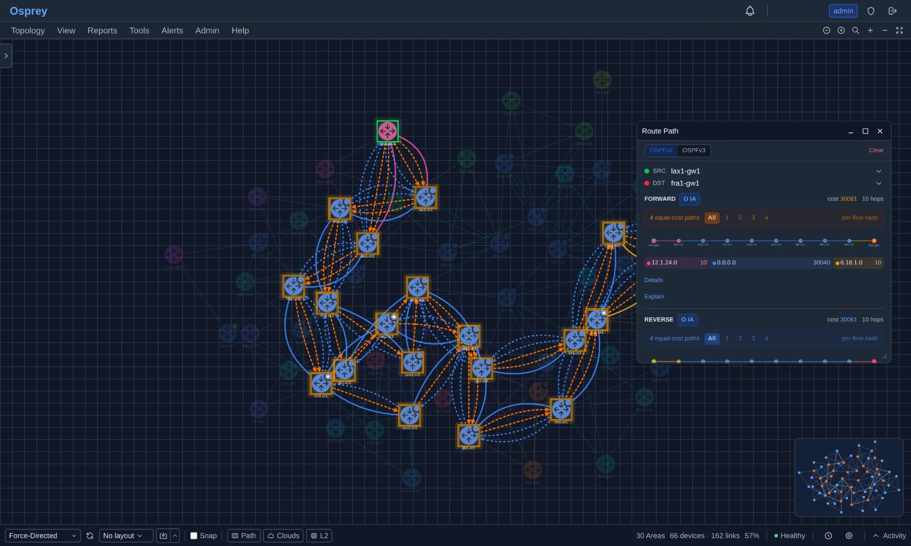Open the Details link

[x=653, y=280]
